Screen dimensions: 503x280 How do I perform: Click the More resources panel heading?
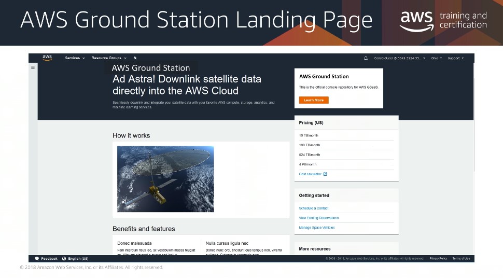(x=315, y=249)
